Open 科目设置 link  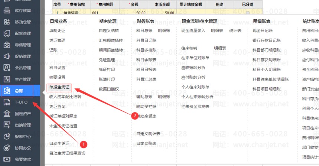[x=57, y=68]
